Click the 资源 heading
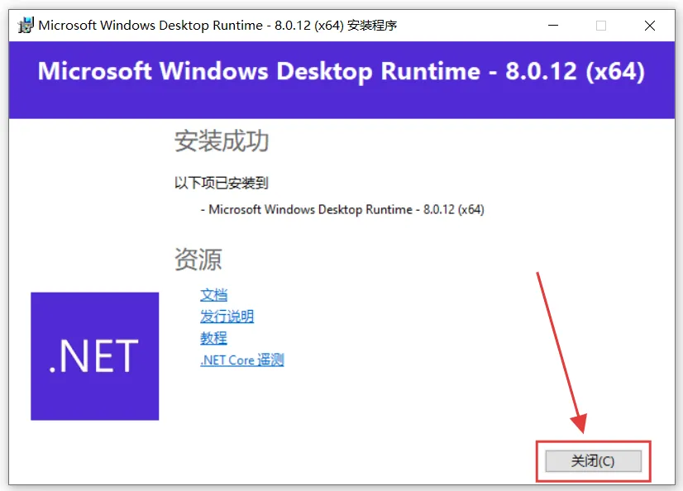Image resolution: width=683 pixels, height=491 pixels. tap(198, 259)
